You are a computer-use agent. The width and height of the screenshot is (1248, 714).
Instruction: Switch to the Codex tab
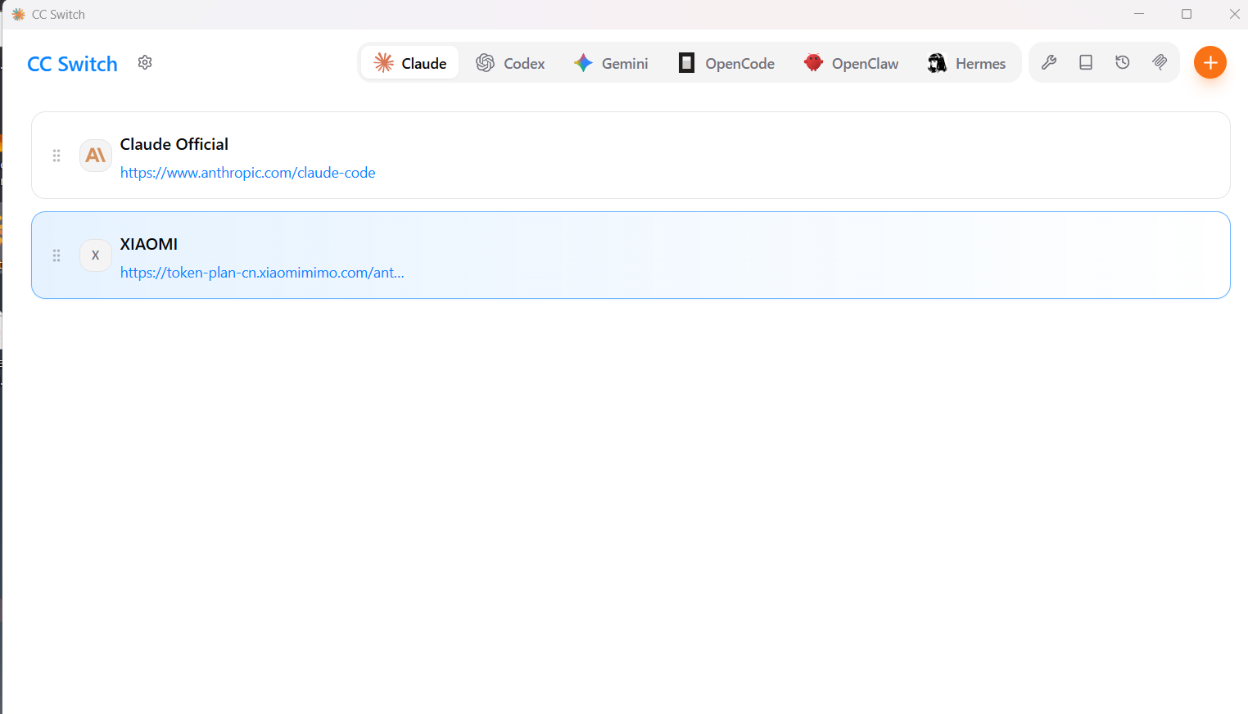click(x=511, y=63)
